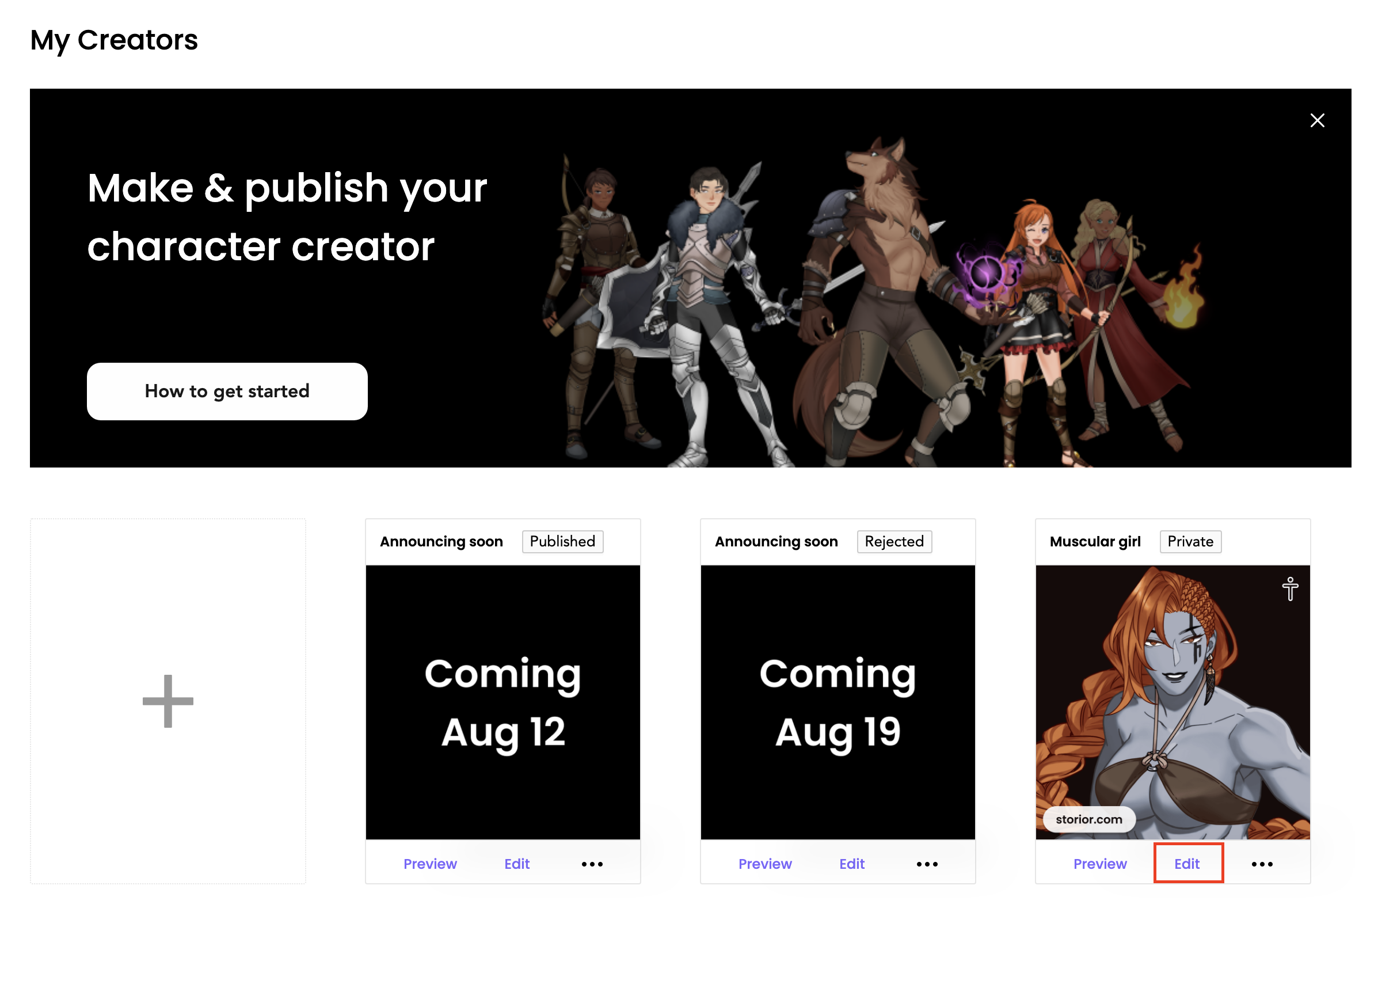
Task: Open the three-dot menu for Muscular girl
Action: (x=1261, y=864)
